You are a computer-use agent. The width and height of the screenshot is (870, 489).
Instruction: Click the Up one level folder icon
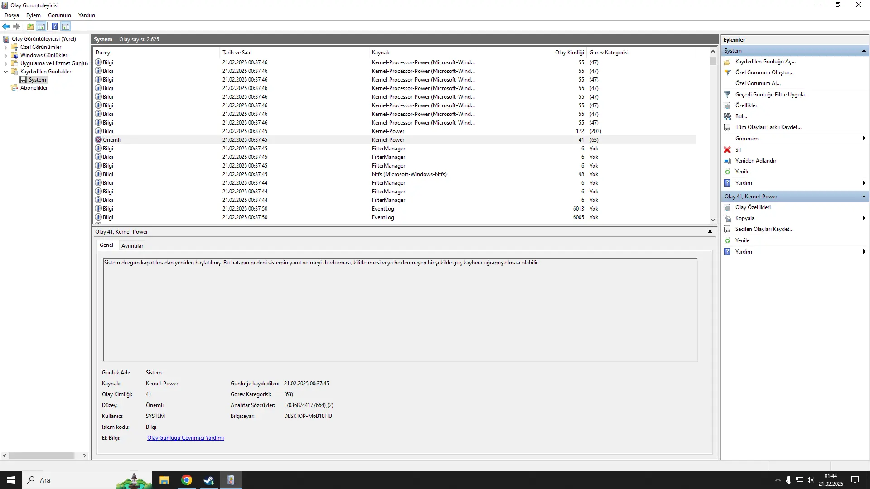[x=30, y=26]
